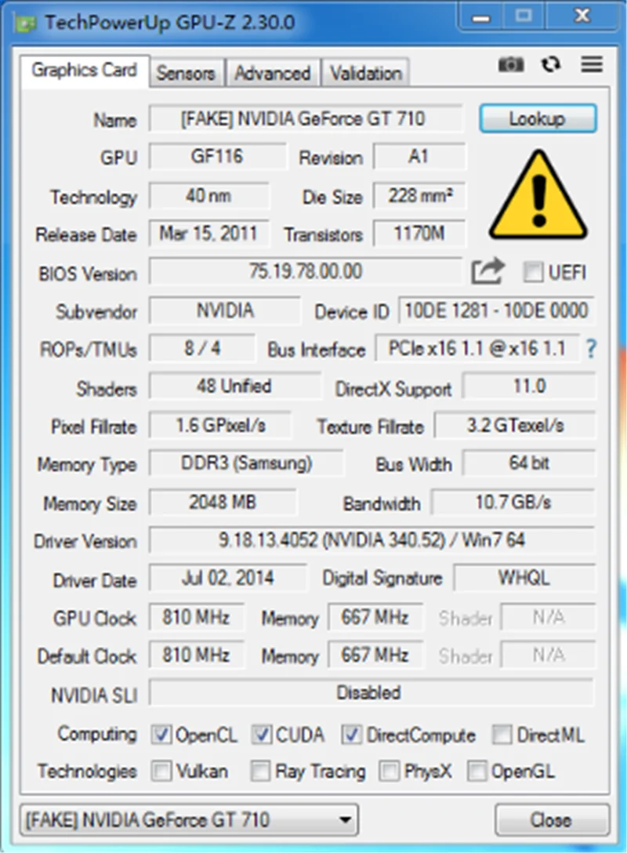627x853 pixels.
Task: Switch to the Sensors tab
Action: tap(186, 73)
